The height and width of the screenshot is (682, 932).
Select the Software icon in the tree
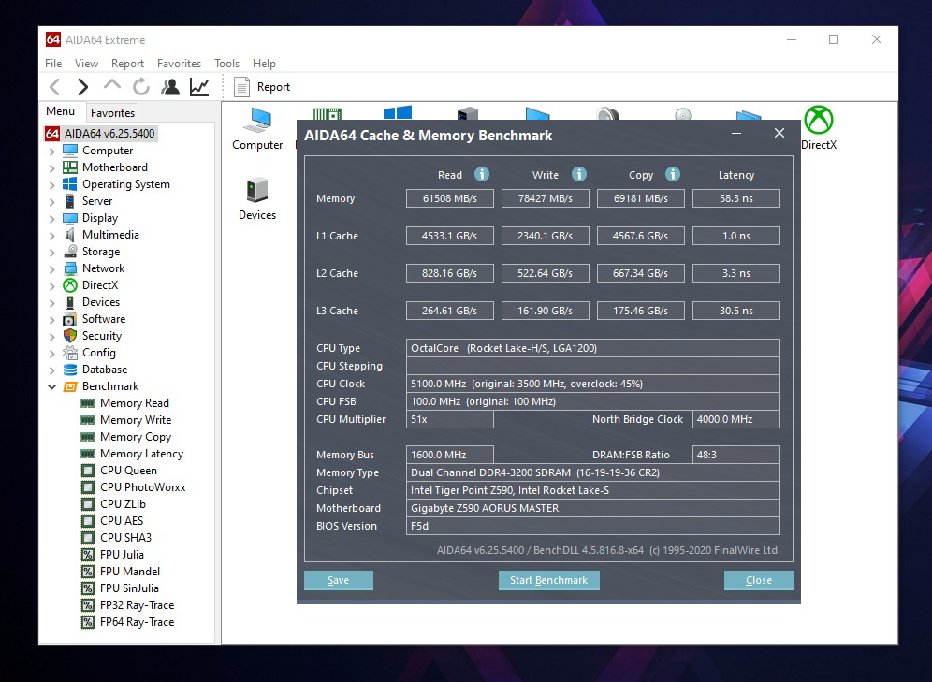pos(70,320)
